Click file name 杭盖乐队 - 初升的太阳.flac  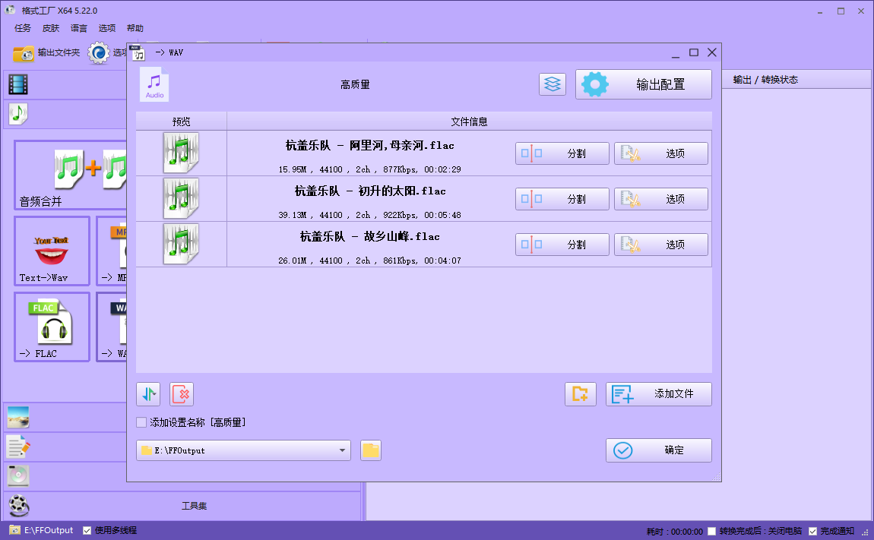369,191
